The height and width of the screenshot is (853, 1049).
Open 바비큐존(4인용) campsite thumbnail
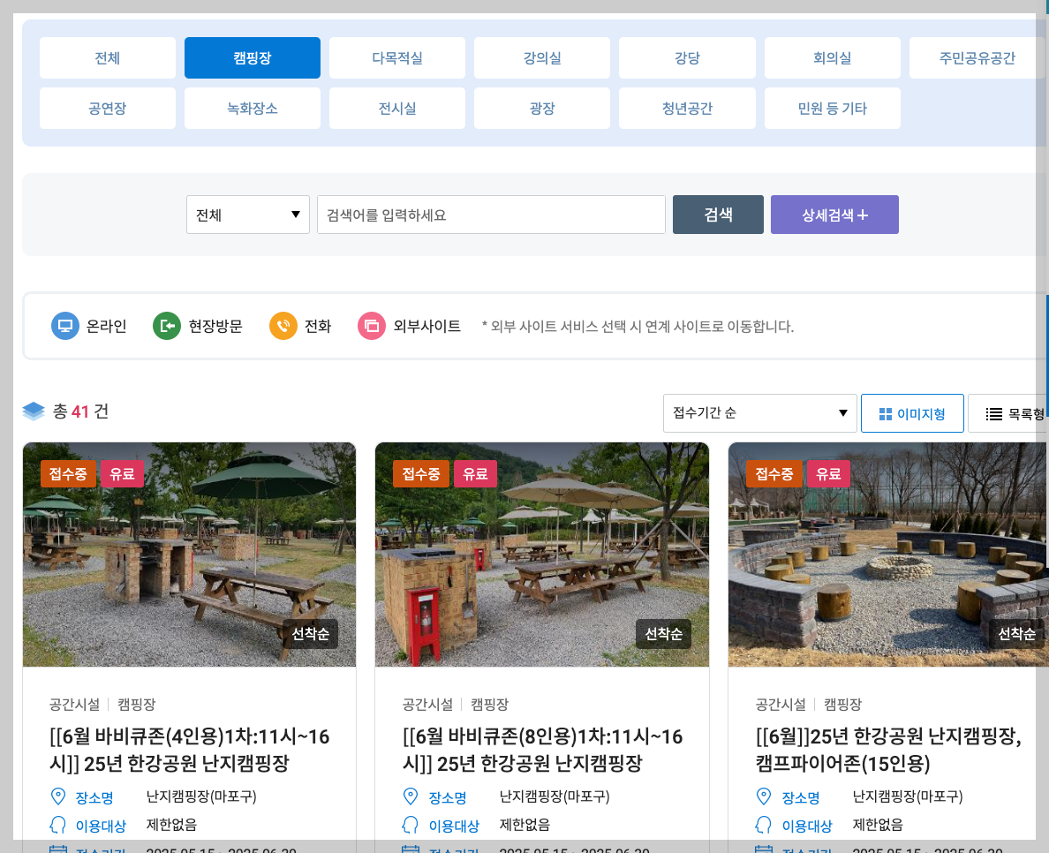[x=189, y=554]
